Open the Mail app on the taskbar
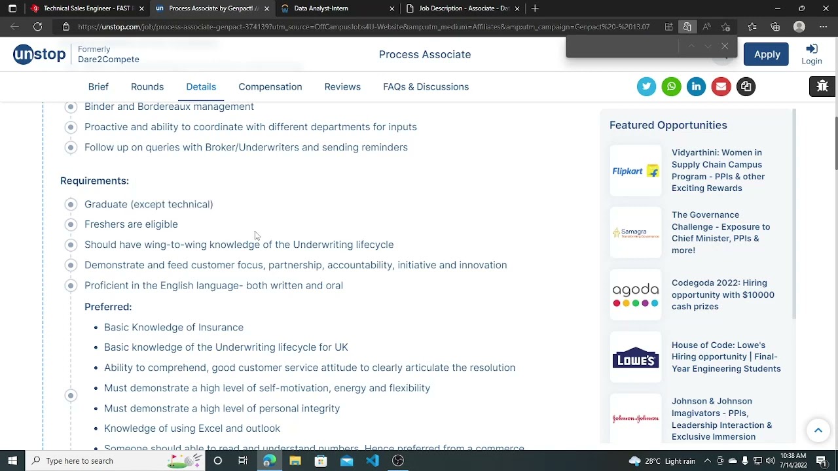Screen dimensions: 838x471 click(346, 461)
